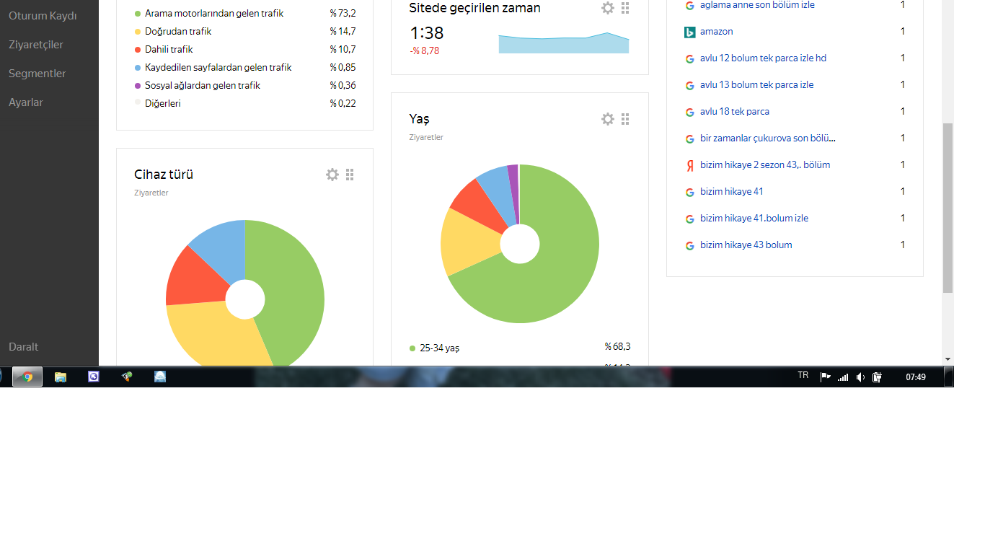Open settings gear on Yaş widget
This screenshot has width=985, height=554.
[x=608, y=119]
